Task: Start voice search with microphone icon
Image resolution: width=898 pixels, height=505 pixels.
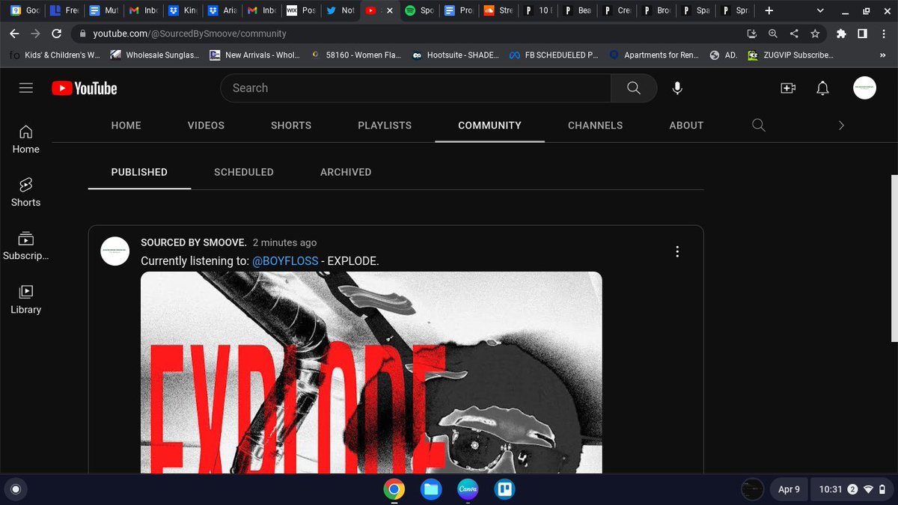Action: tap(677, 88)
